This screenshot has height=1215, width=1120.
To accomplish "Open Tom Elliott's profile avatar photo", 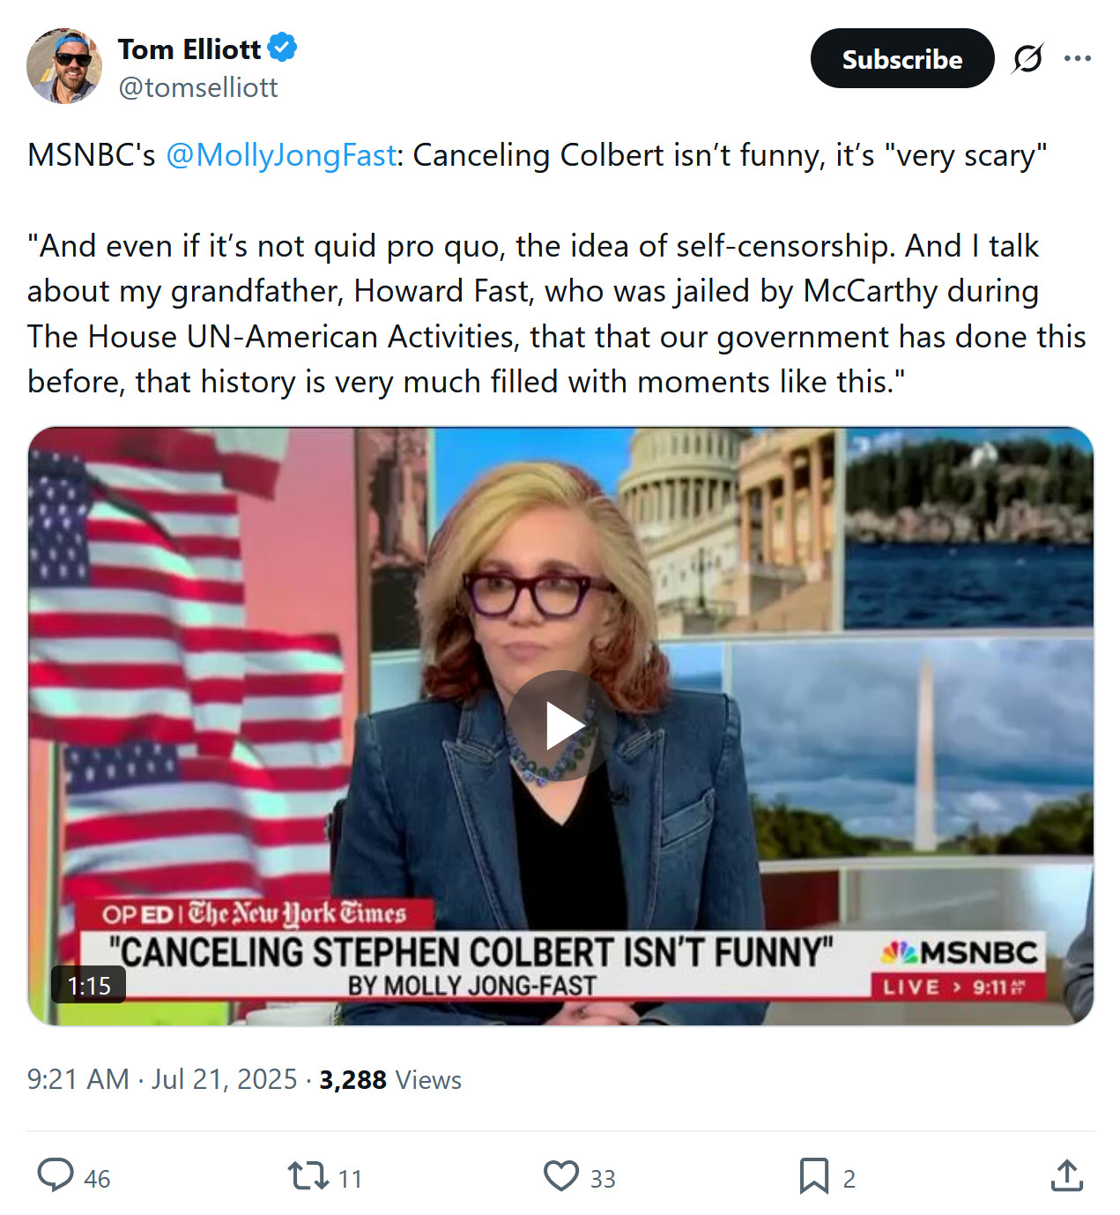I will click(64, 66).
